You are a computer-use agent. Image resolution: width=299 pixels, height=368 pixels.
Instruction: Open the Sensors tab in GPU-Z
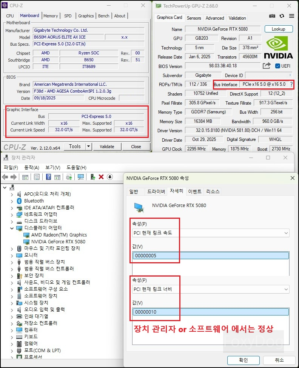coord(194,18)
